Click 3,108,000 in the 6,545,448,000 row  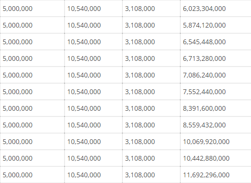151,42
